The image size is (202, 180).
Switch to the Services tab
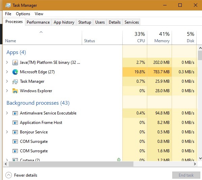click(132, 22)
